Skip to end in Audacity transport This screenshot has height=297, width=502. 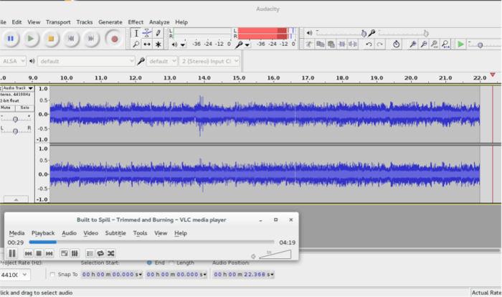91,39
